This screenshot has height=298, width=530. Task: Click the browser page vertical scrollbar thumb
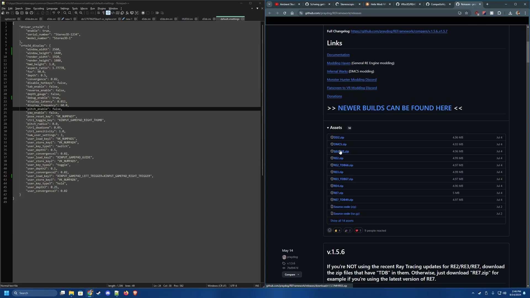tap(528, 52)
